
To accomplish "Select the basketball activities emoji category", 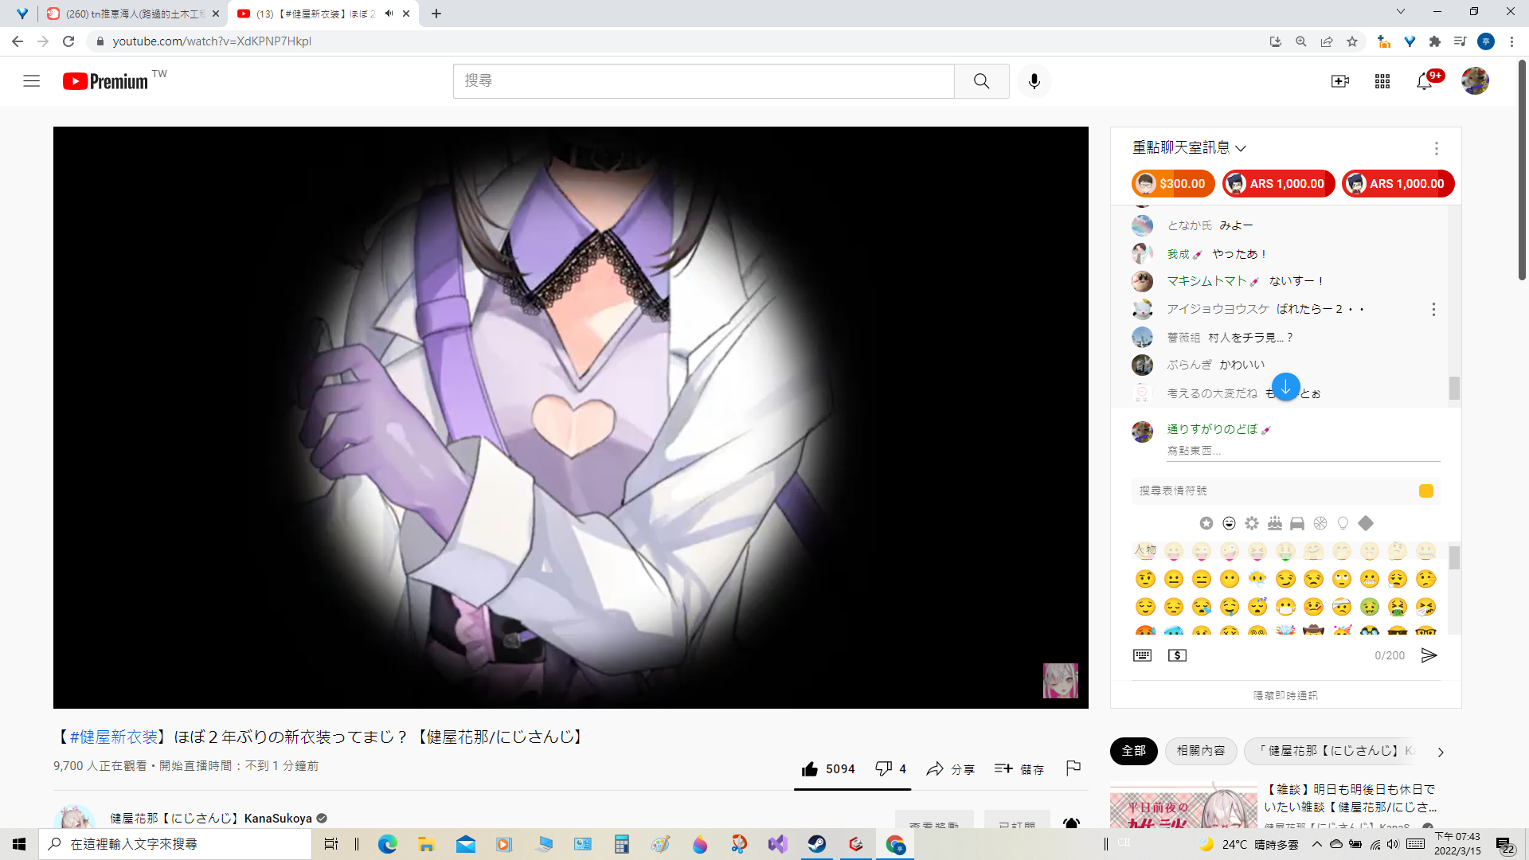I will point(1320,523).
